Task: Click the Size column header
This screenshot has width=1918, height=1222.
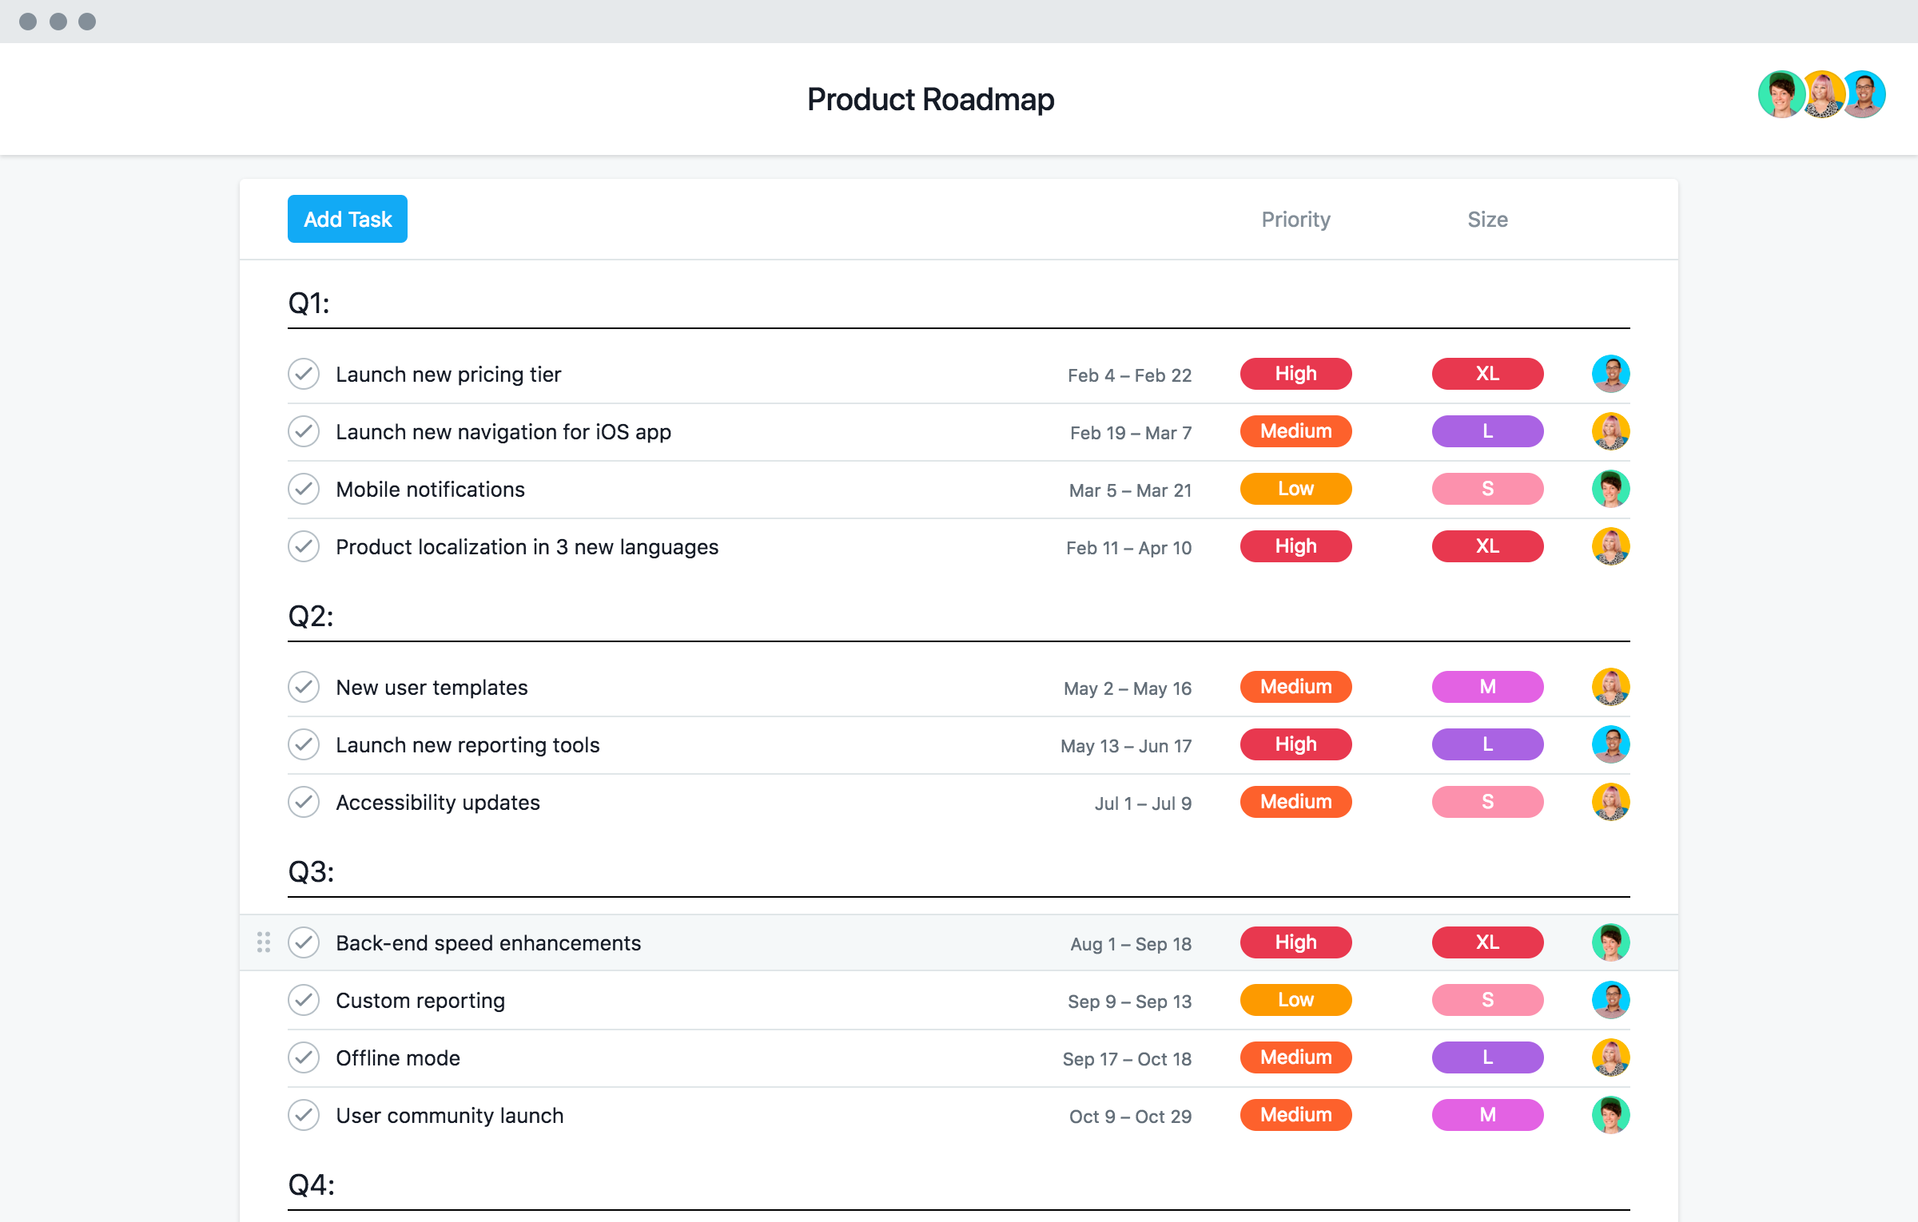Action: 1485,218
